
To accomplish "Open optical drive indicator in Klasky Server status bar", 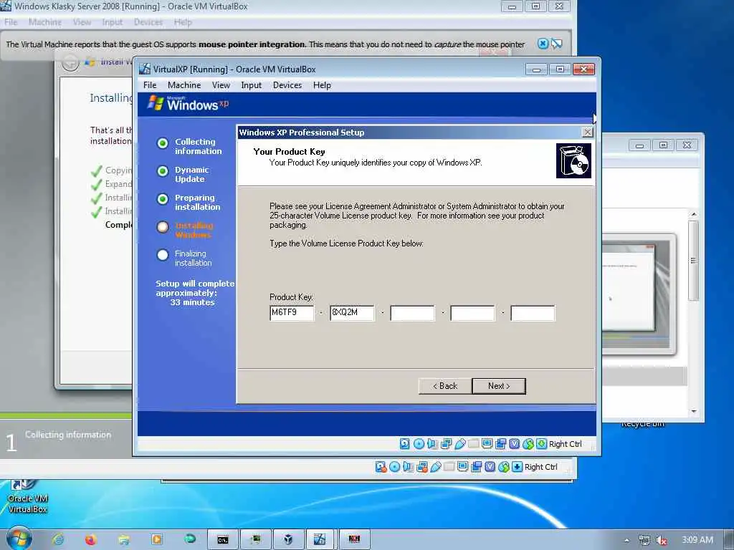I will point(395,467).
